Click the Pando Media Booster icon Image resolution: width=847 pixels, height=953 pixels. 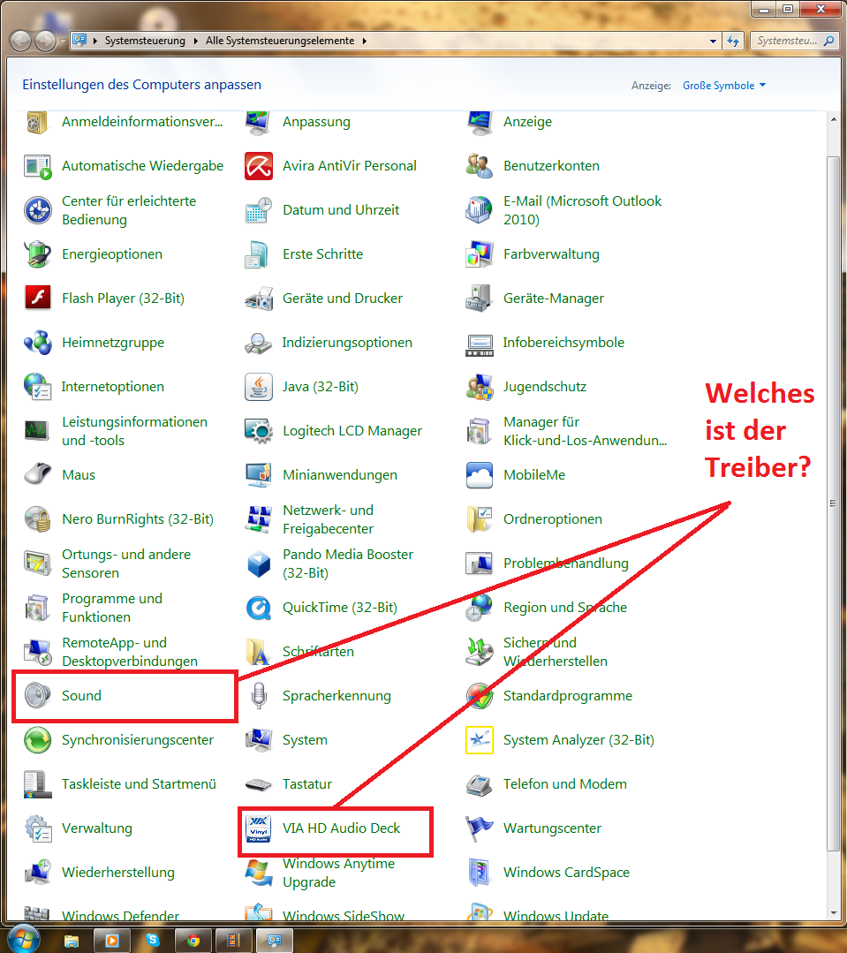tap(258, 563)
